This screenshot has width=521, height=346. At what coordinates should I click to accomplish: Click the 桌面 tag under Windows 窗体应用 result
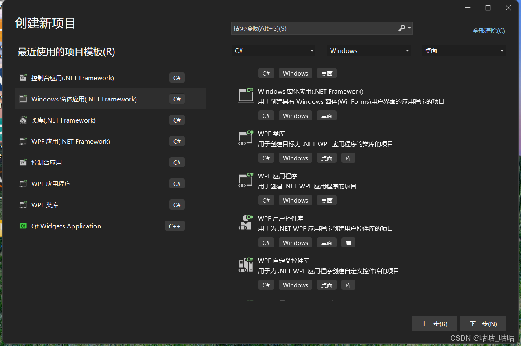[327, 116]
